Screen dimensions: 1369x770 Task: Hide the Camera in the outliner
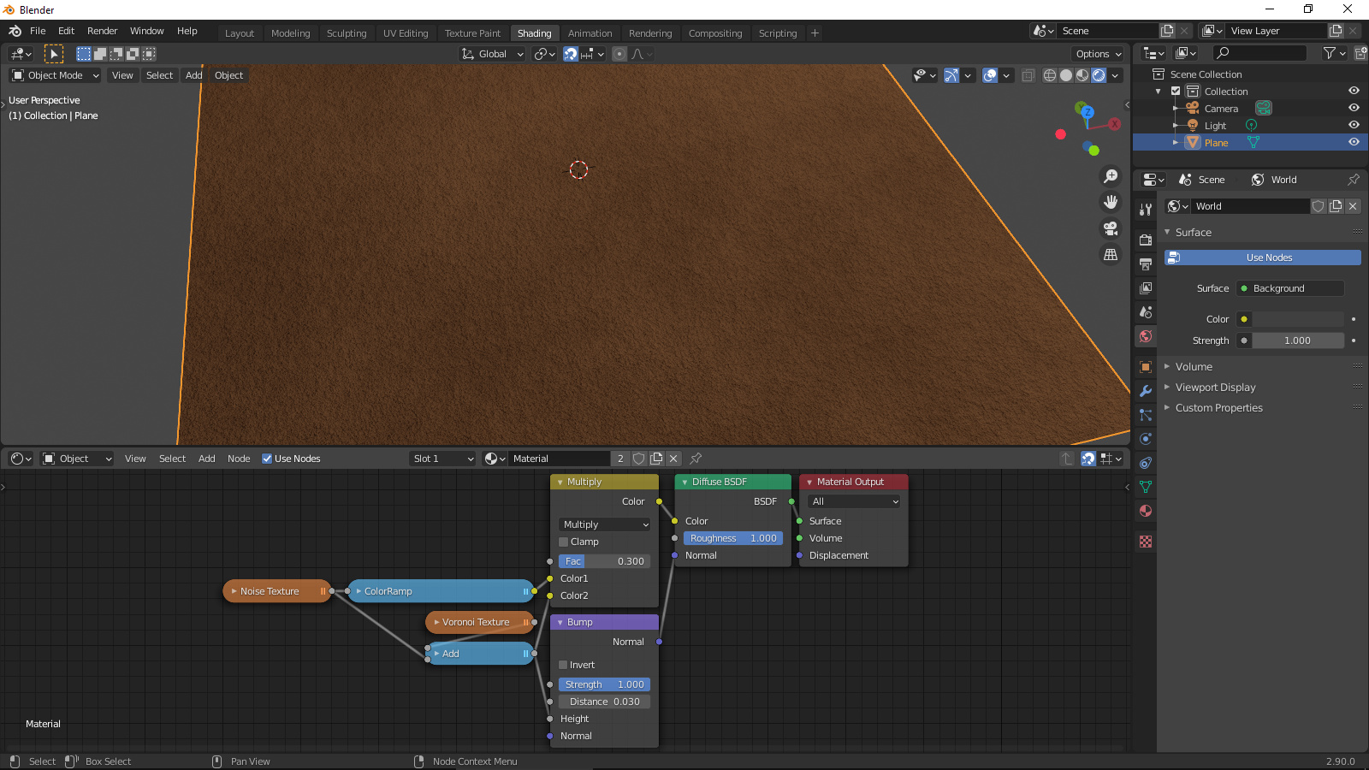pos(1354,108)
